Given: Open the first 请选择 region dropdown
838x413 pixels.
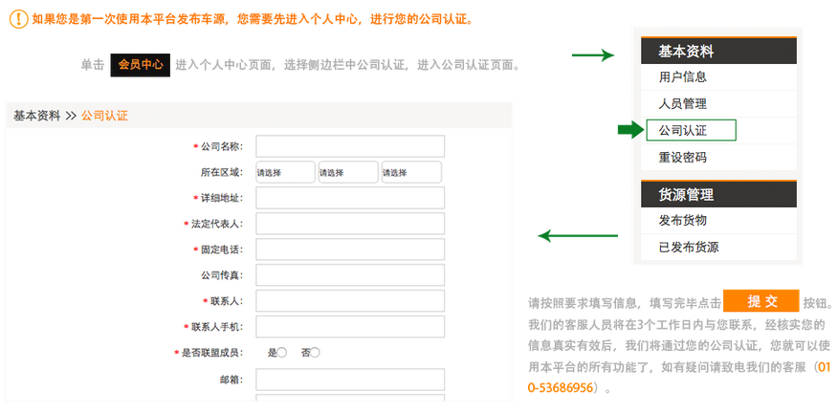Looking at the screenshot, I should [x=285, y=172].
